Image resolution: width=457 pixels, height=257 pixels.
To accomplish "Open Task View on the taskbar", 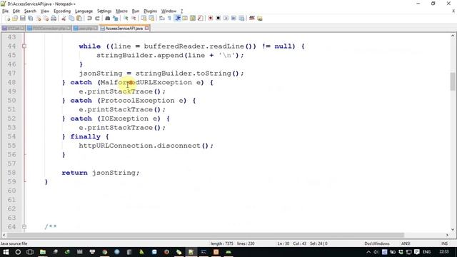I will 30,252.
